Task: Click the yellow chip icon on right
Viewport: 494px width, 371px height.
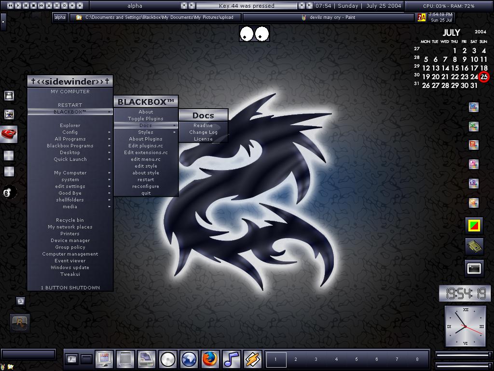Action: pyautogui.click(x=474, y=247)
